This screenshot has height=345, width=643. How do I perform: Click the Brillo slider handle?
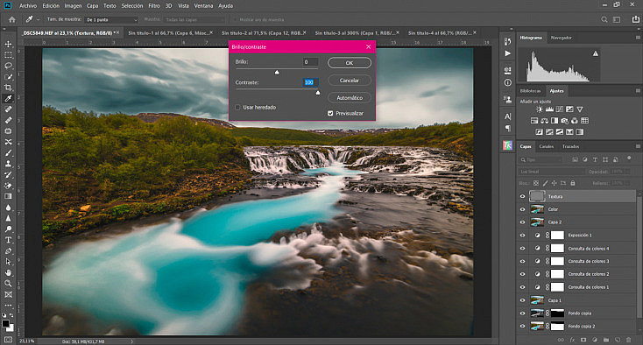(277, 72)
